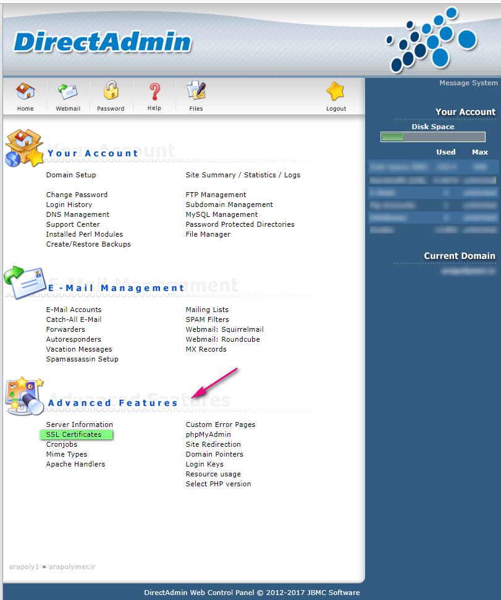501x600 pixels.
Task: View Login History
Action: [x=69, y=205]
